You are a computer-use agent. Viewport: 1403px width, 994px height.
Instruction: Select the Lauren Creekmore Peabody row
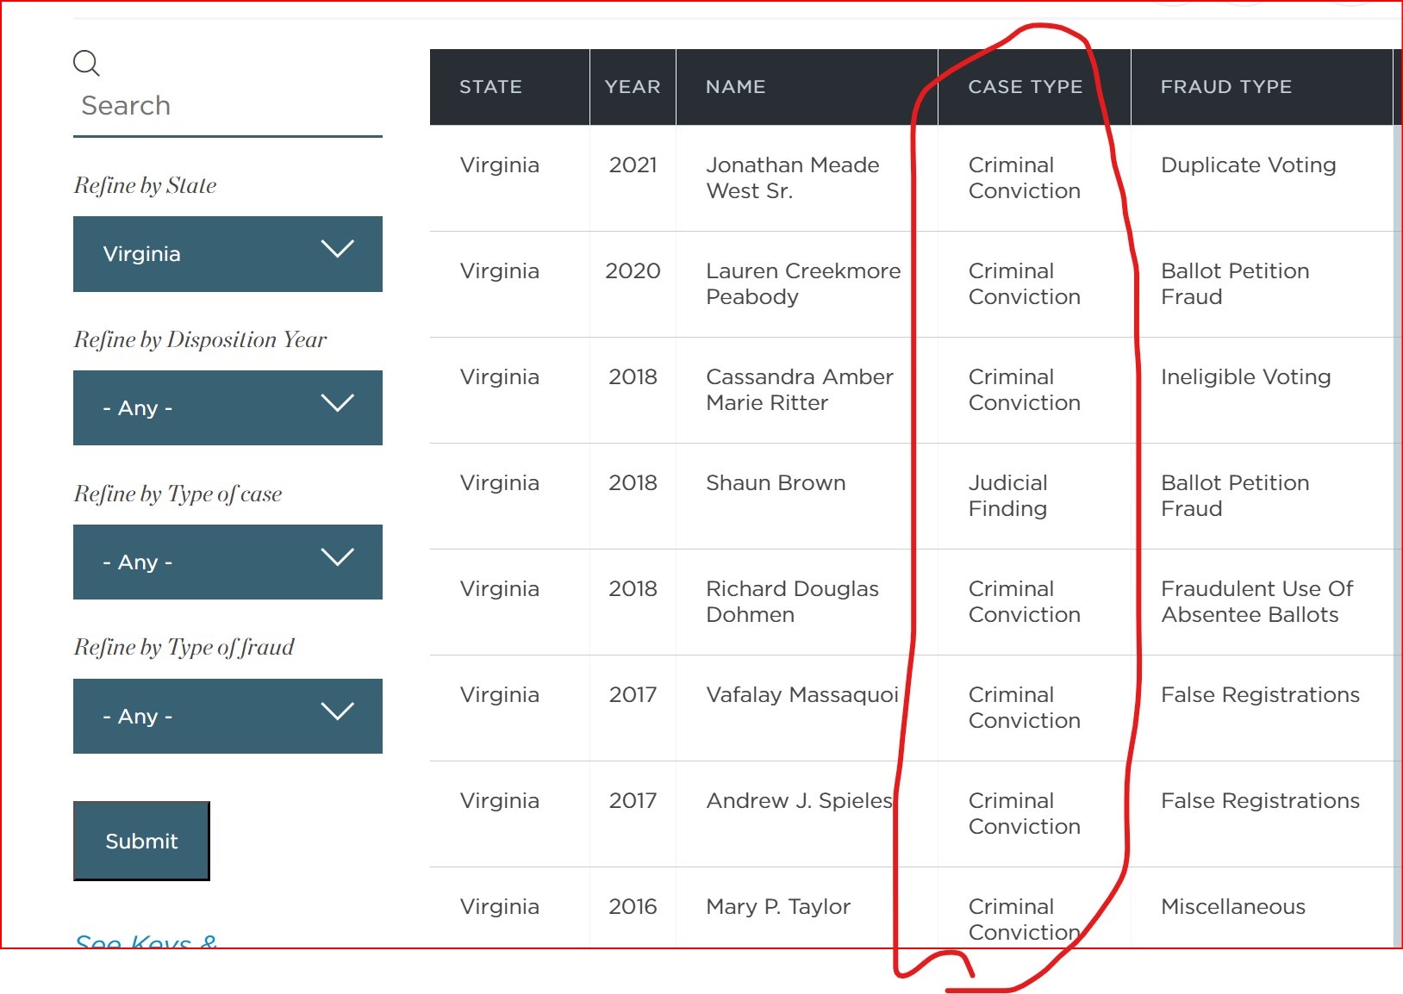[x=802, y=284]
